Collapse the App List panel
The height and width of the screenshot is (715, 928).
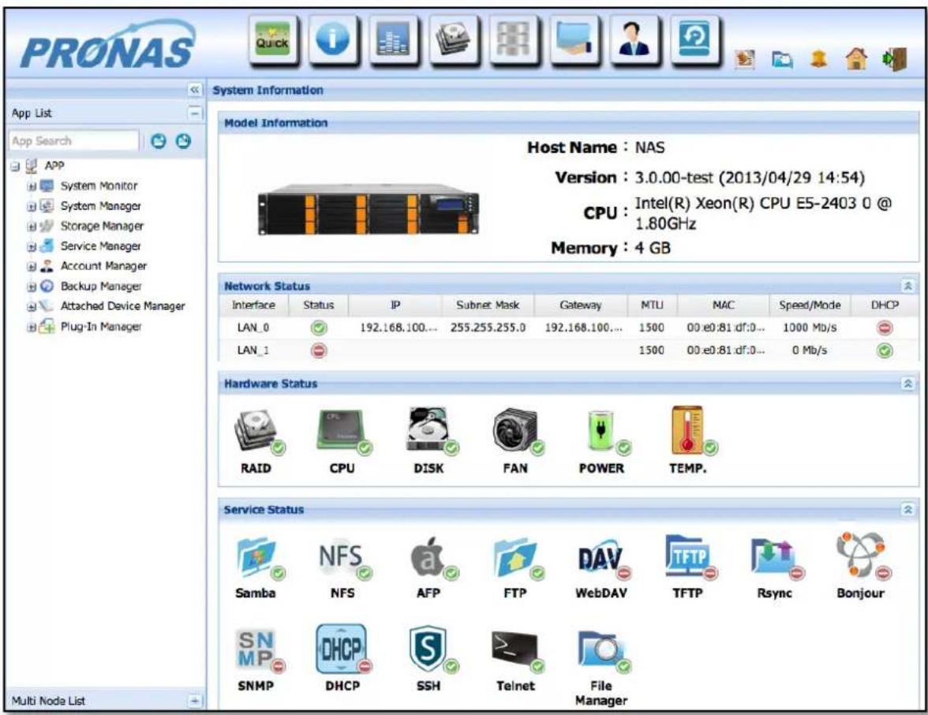pyautogui.click(x=194, y=112)
